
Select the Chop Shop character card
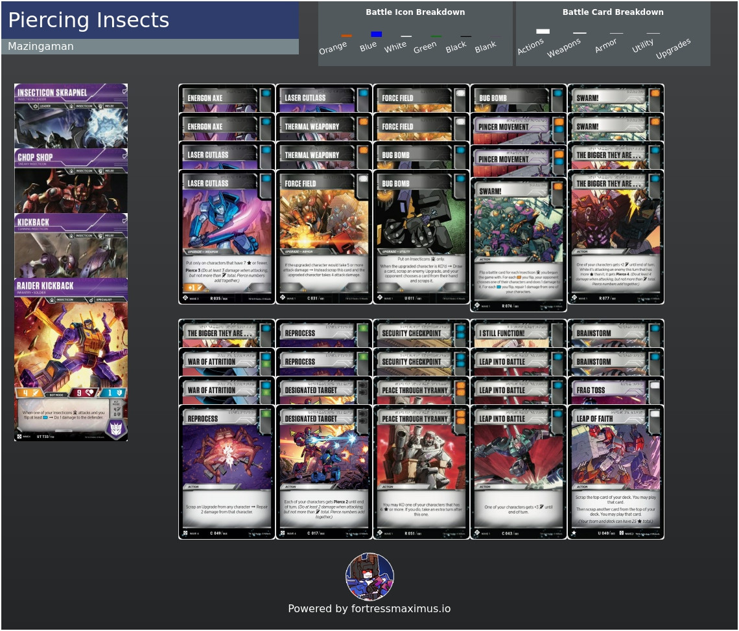(71, 181)
